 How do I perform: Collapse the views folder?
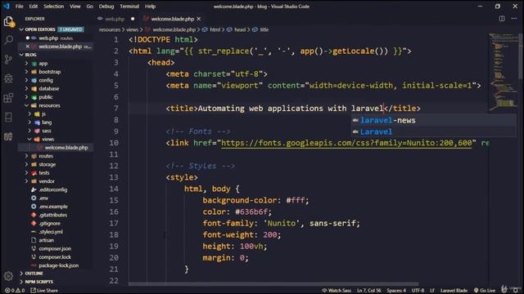point(47,140)
